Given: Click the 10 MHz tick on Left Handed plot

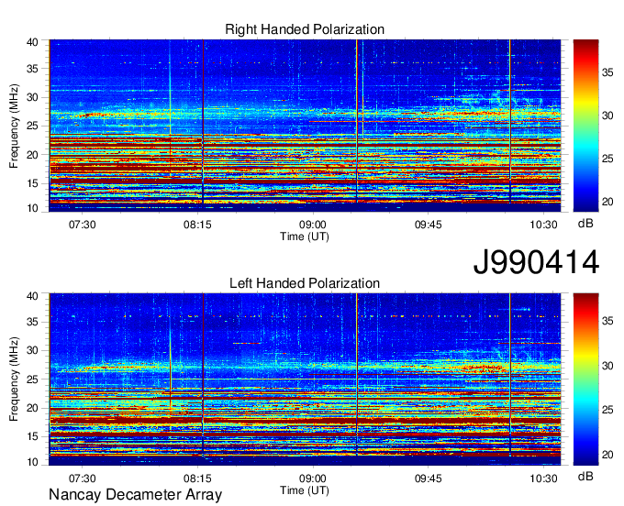Looking at the screenshot, I should pyautogui.click(x=32, y=462).
